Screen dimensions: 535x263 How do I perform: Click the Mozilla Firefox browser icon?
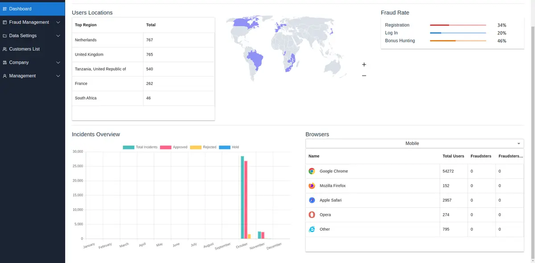[x=312, y=186]
